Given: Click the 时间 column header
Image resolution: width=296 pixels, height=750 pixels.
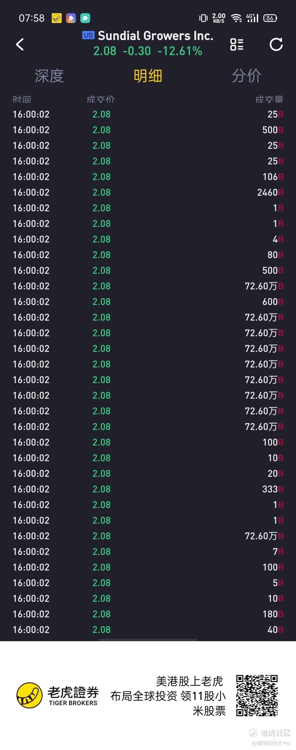Looking at the screenshot, I should tap(22, 99).
